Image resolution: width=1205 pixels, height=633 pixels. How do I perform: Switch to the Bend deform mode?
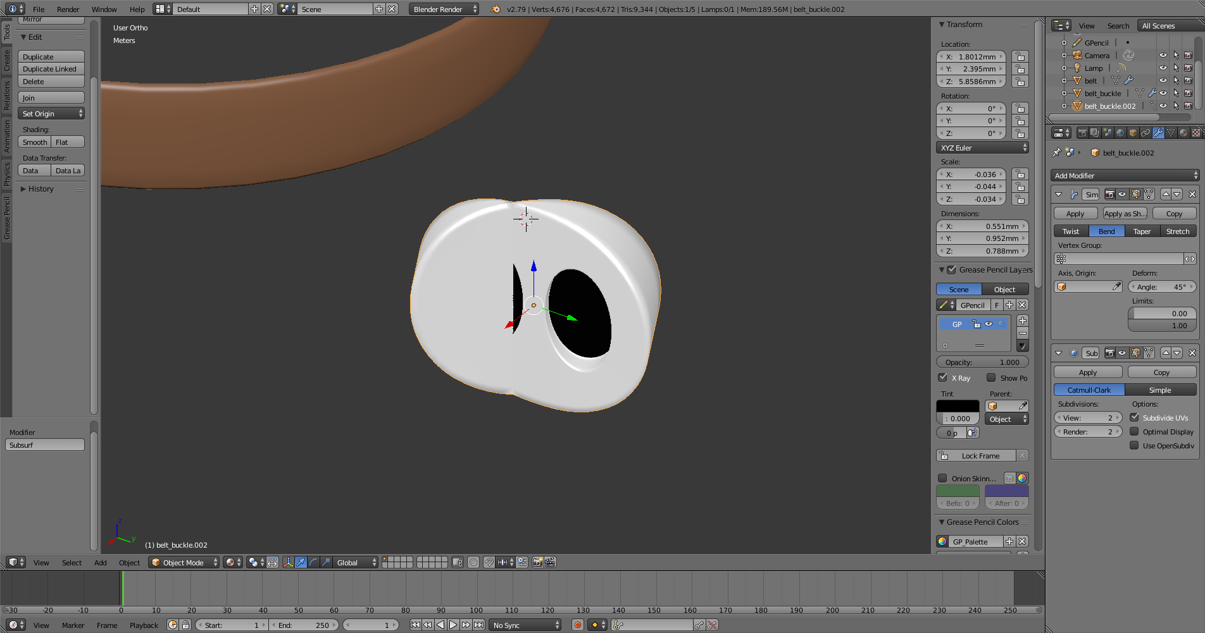coord(1107,231)
